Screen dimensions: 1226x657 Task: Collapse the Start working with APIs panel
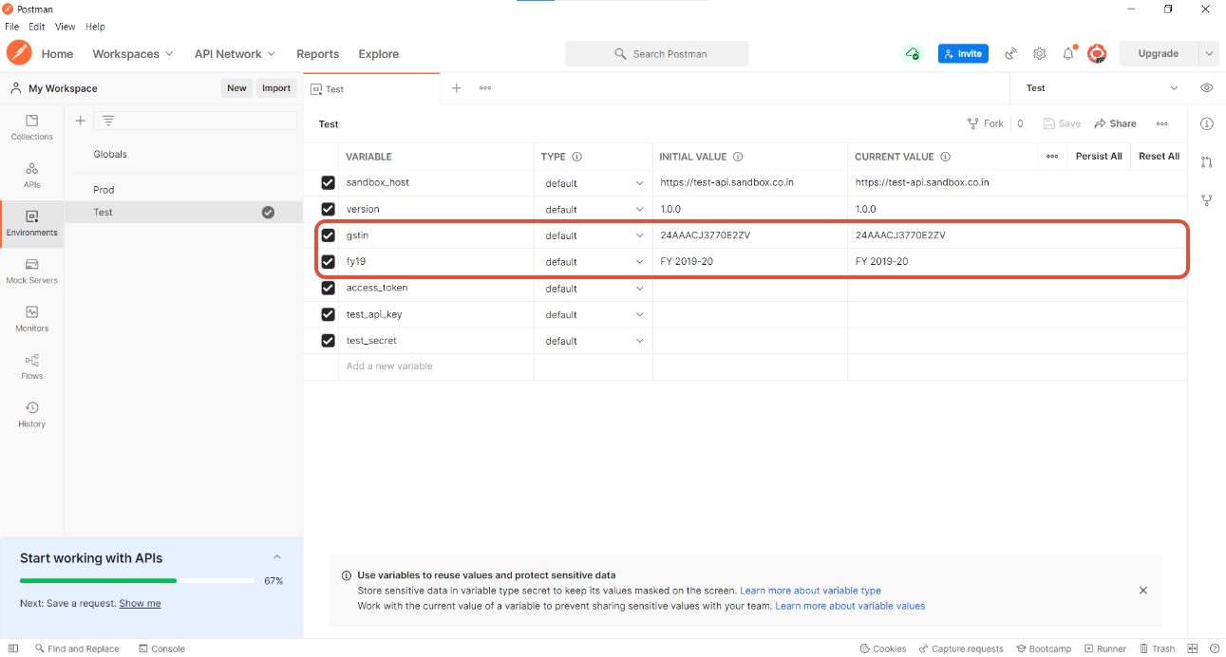pos(277,557)
